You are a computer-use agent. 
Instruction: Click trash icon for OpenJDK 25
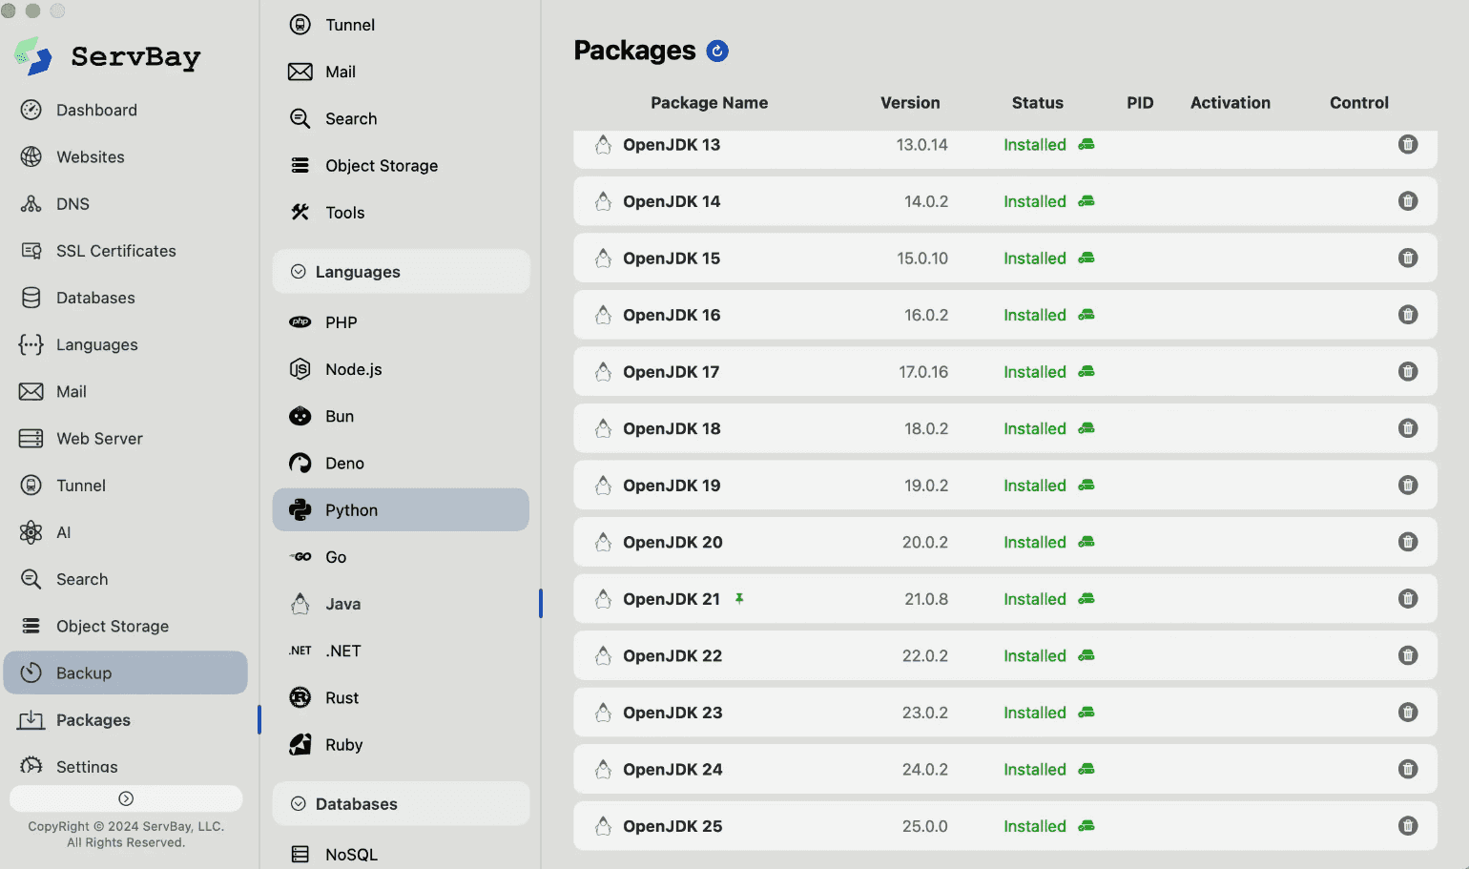[1407, 826]
